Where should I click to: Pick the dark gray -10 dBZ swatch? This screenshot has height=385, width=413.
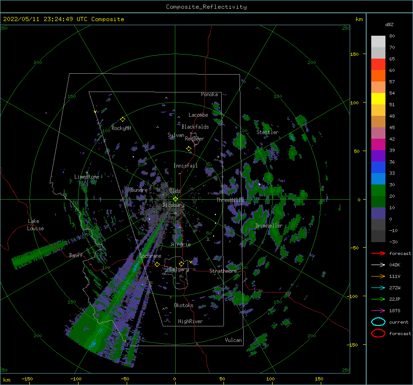(x=378, y=236)
